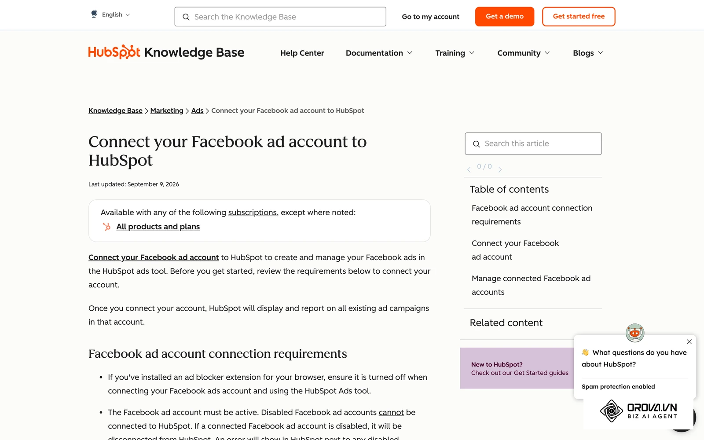Focus the Search the Knowledge Base field
Image resolution: width=704 pixels, height=440 pixels.
pyautogui.click(x=280, y=17)
